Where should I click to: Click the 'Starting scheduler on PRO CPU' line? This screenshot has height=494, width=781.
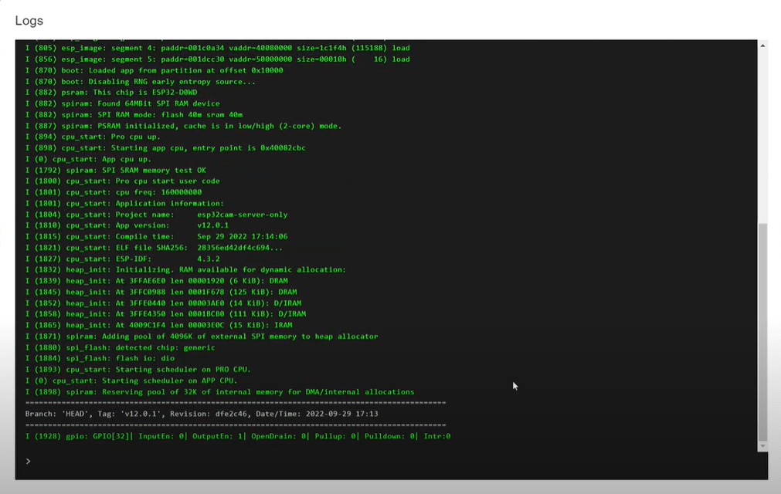coord(138,370)
